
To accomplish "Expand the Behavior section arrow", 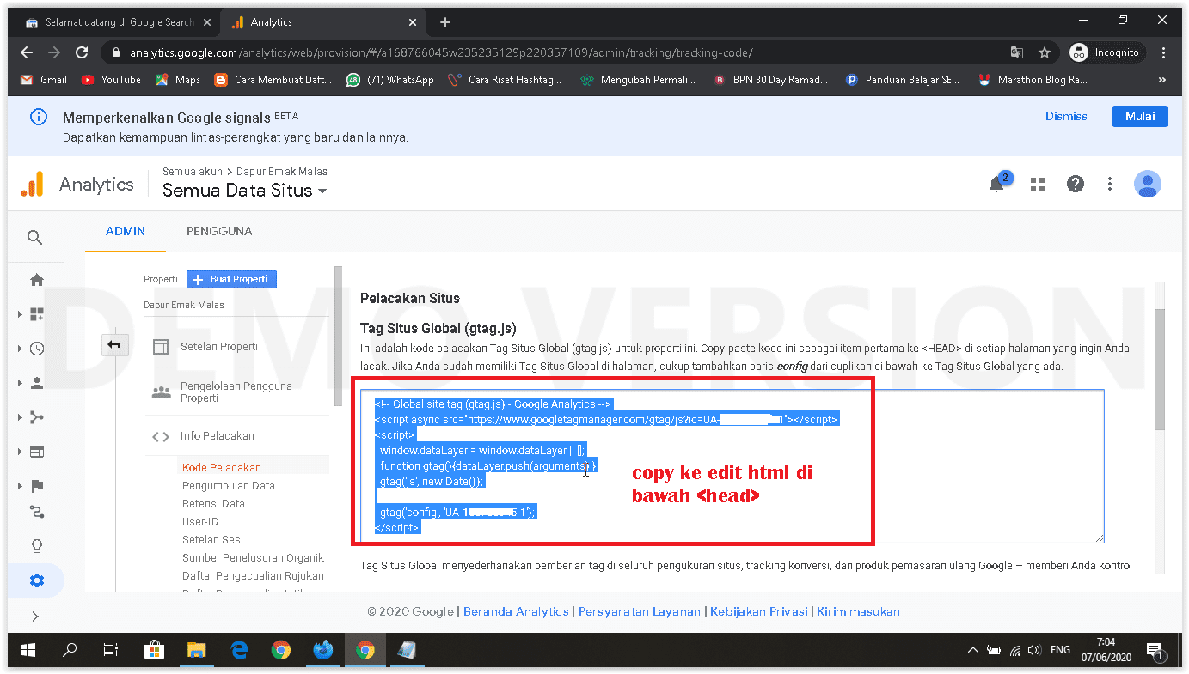I will click(x=20, y=452).
